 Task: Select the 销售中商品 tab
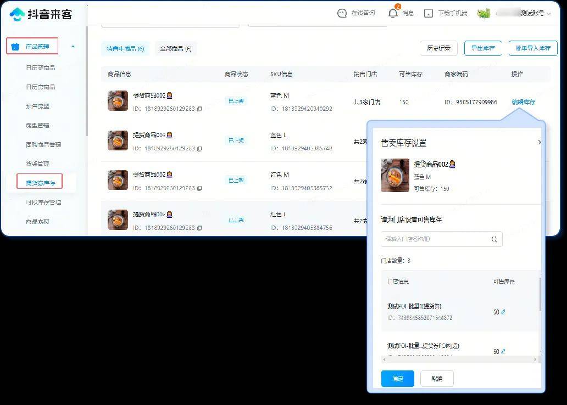pos(125,49)
